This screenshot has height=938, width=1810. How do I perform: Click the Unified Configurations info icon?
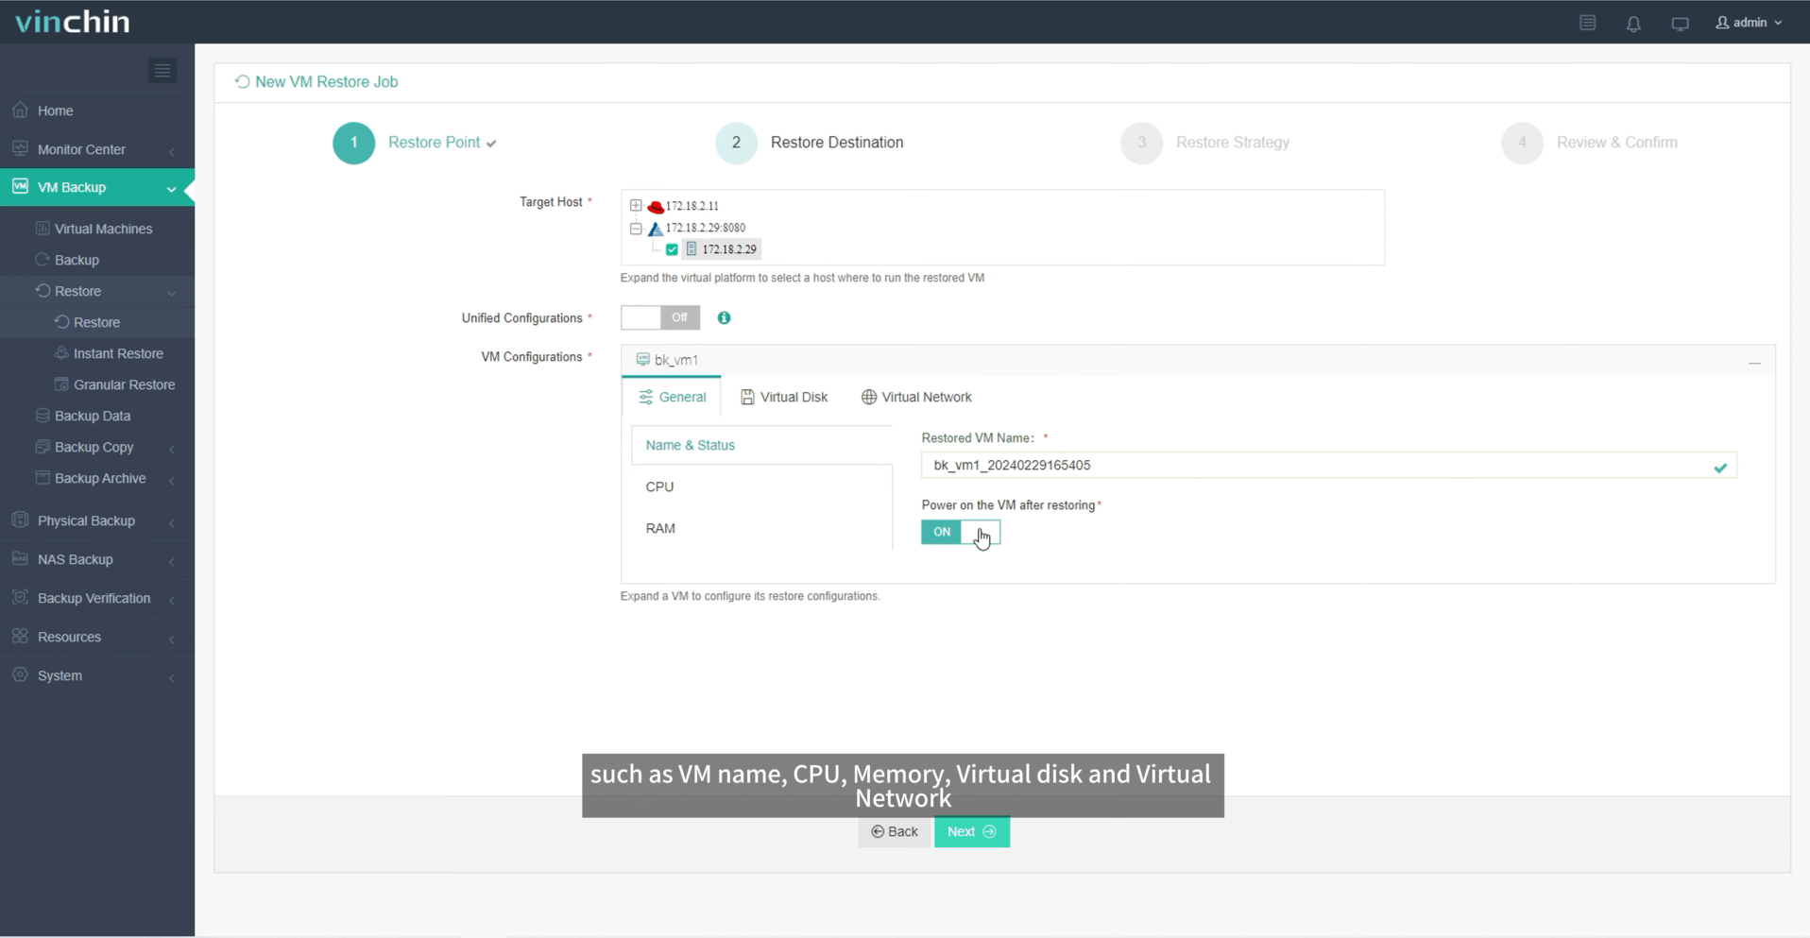point(724,318)
